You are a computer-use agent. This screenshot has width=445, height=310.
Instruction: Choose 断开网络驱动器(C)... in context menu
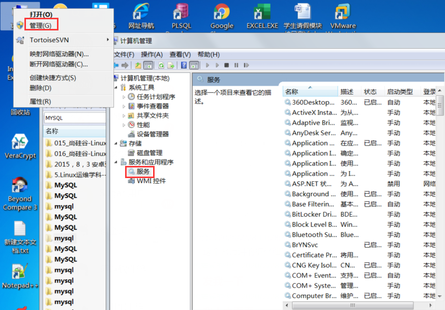click(x=59, y=64)
